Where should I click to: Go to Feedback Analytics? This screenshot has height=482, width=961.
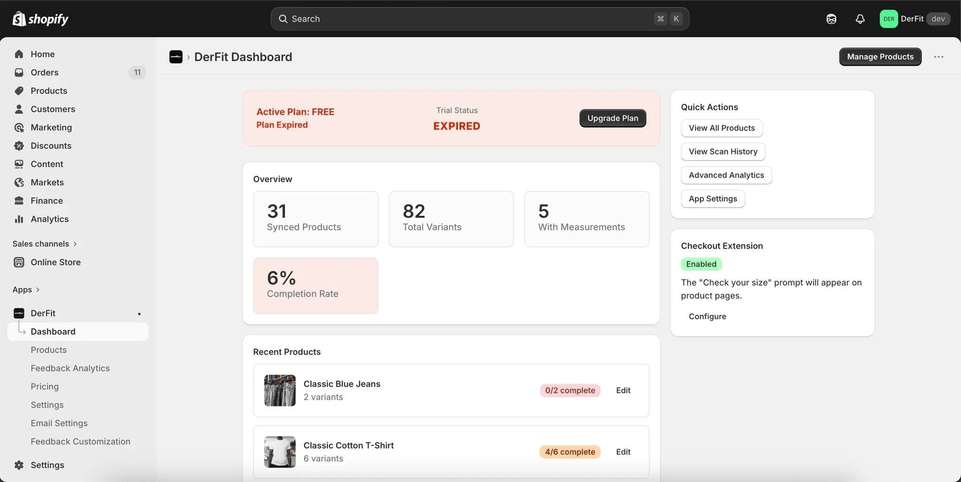pos(70,368)
